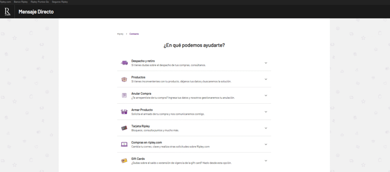This screenshot has height=172, width=390.
Task: Click the Armar Producto toolbox icon
Action: [x=124, y=112]
